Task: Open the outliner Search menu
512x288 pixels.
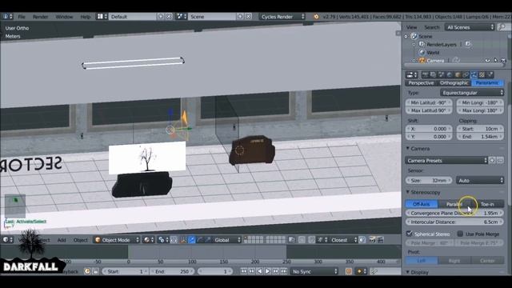Action: click(x=432, y=27)
